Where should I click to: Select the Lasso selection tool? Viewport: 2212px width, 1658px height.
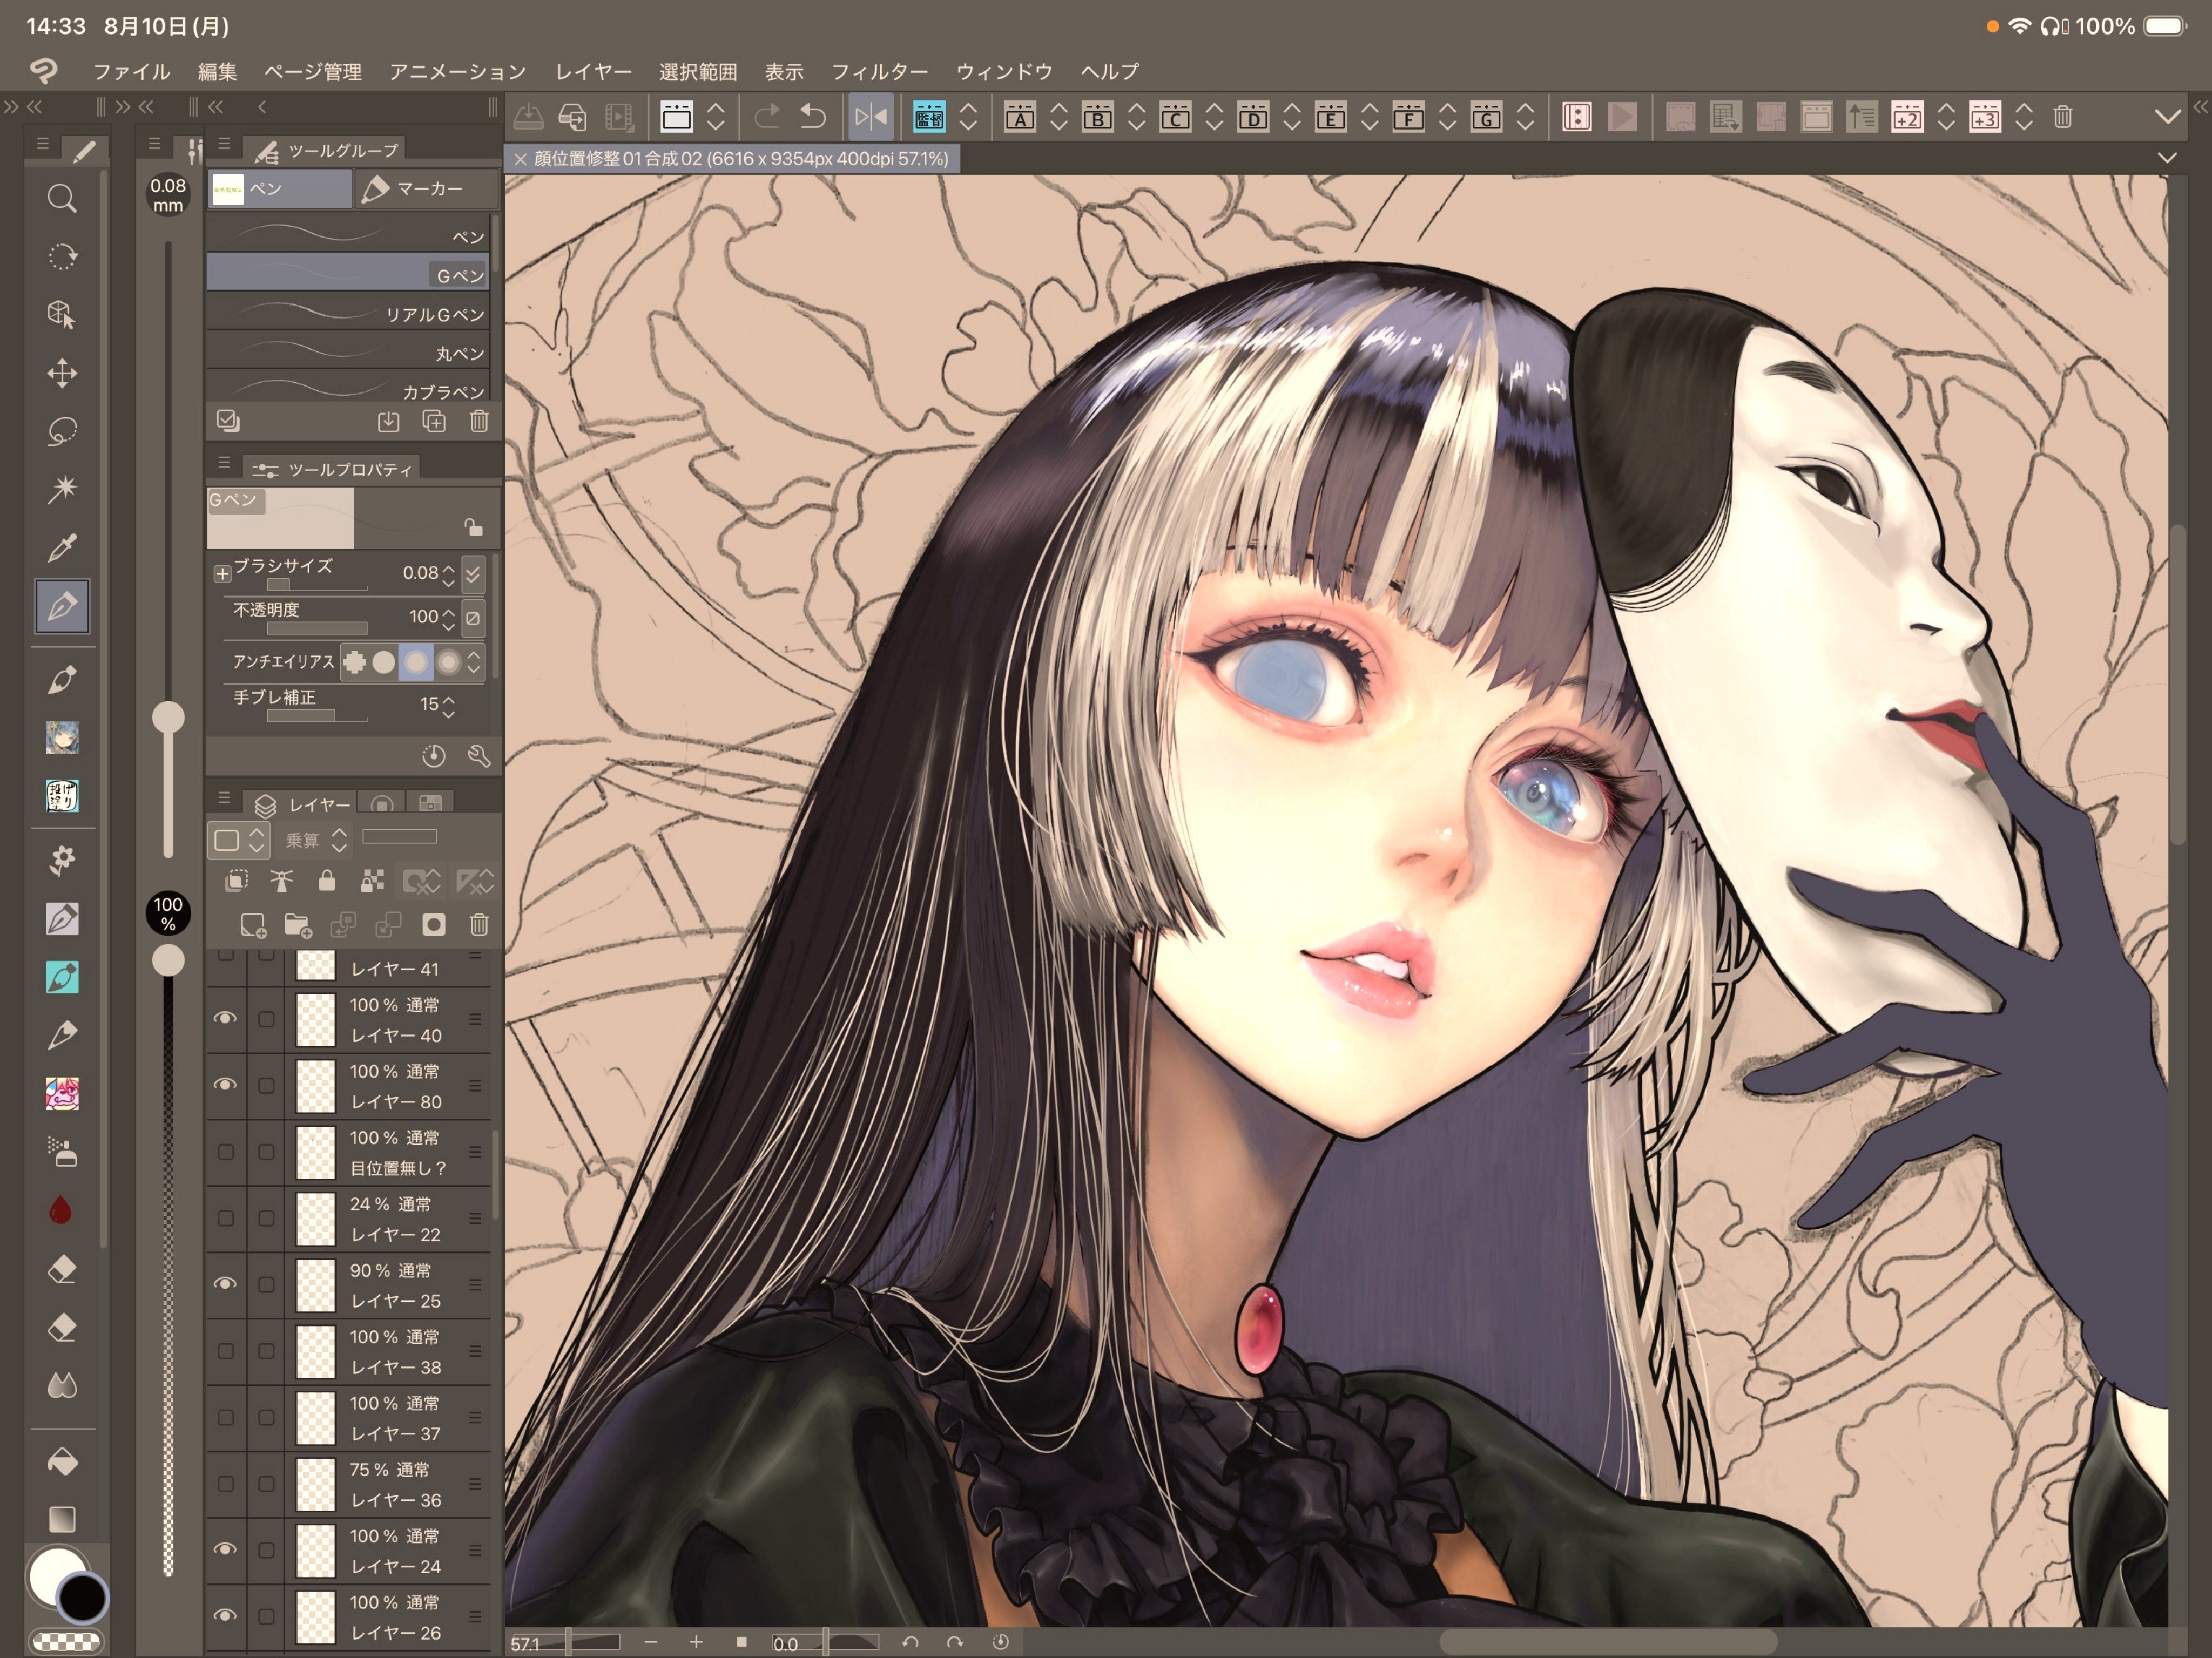(62, 431)
